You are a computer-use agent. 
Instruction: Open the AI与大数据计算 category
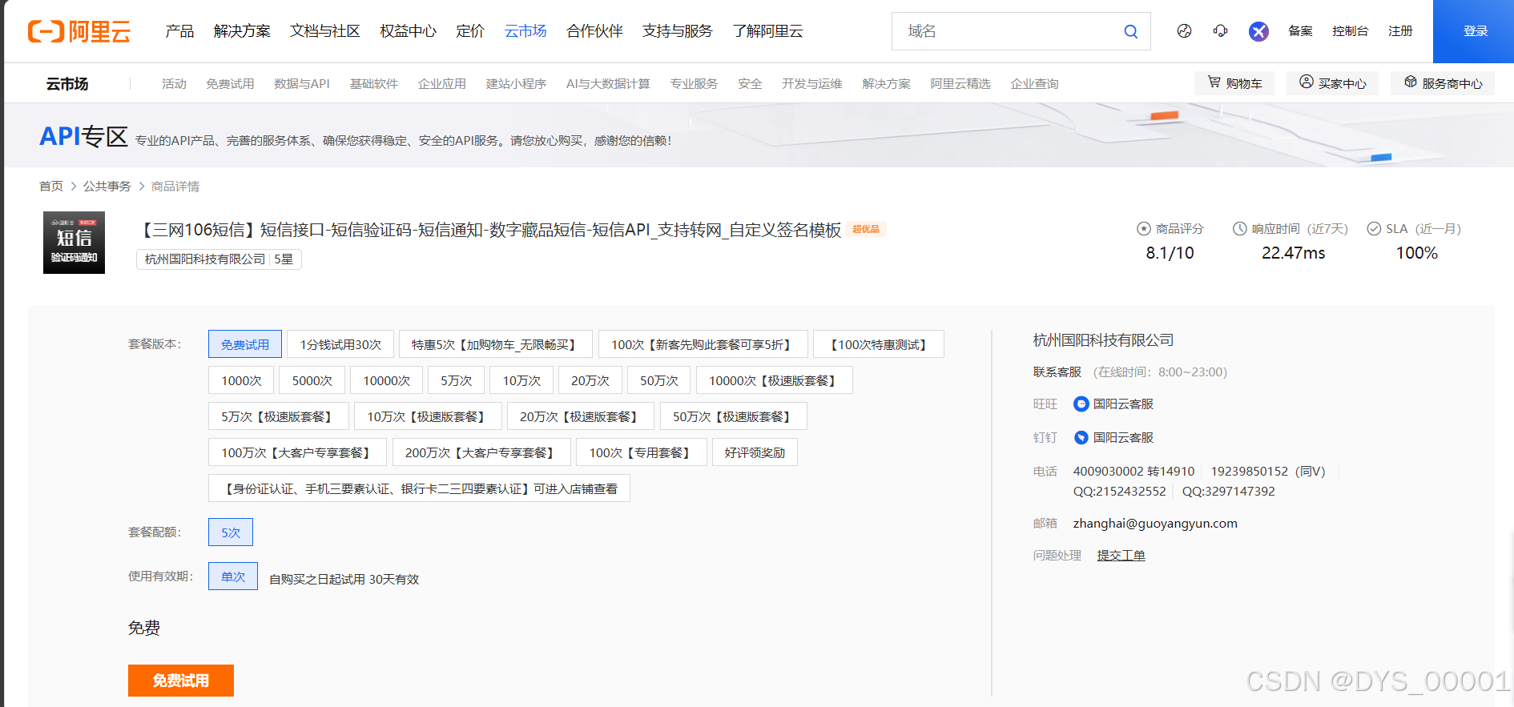608,84
